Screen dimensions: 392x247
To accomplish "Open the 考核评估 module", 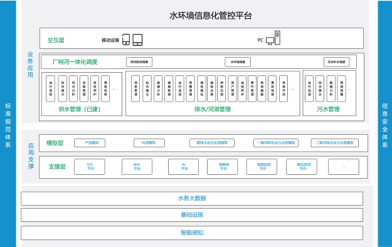I will coord(283,88).
